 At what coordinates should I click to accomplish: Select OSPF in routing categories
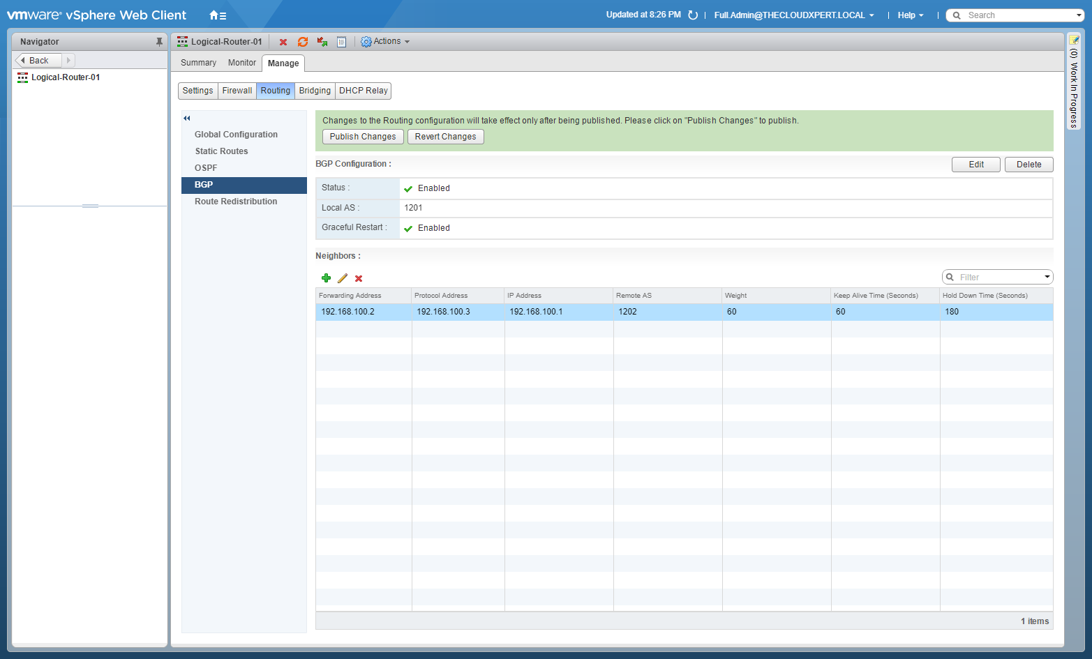click(x=206, y=168)
